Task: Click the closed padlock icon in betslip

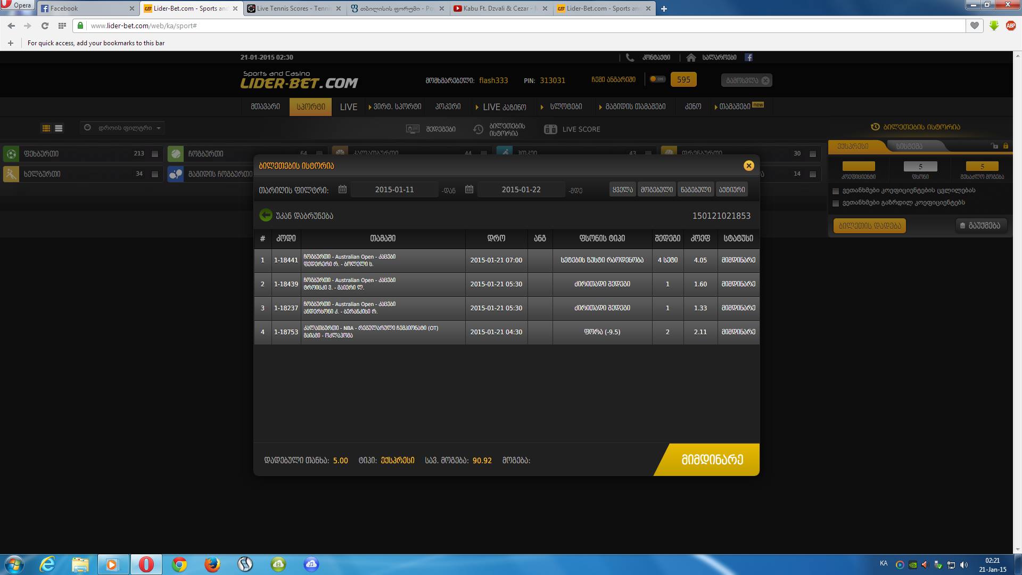Action: click(1005, 146)
